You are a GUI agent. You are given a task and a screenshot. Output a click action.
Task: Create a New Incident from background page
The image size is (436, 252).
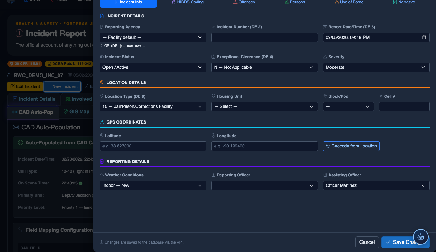(62, 86)
